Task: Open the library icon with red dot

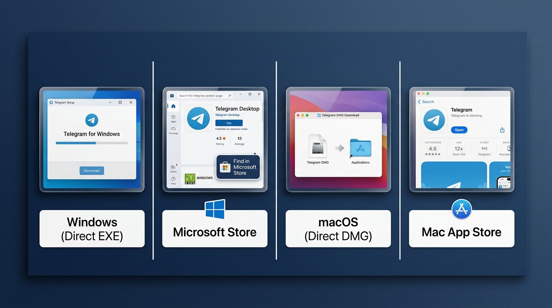Action: click(x=173, y=168)
